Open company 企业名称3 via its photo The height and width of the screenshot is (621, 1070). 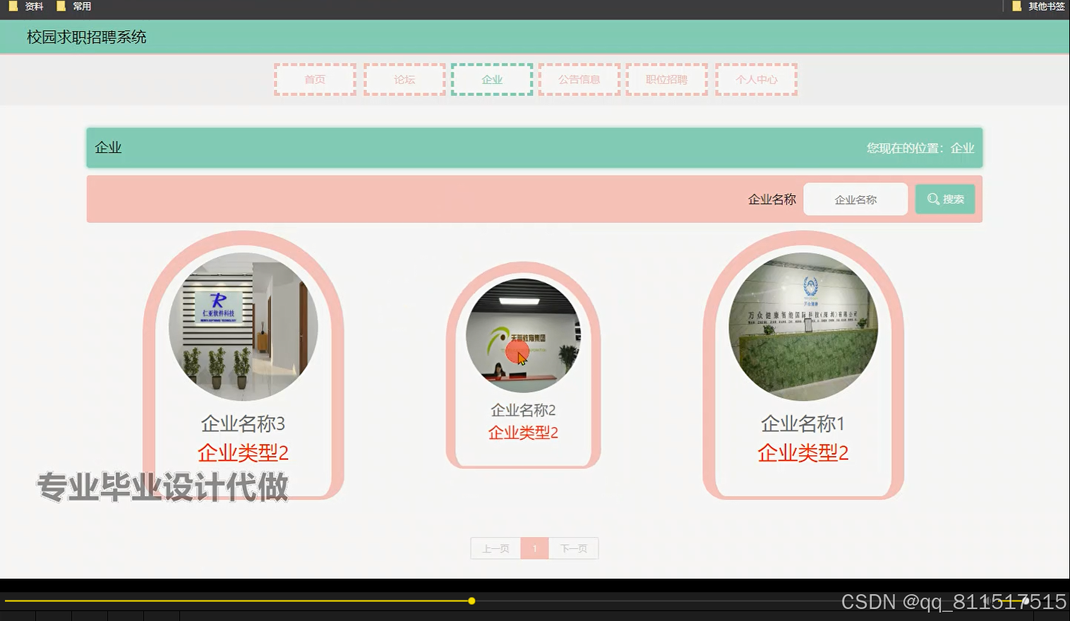[243, 326]
